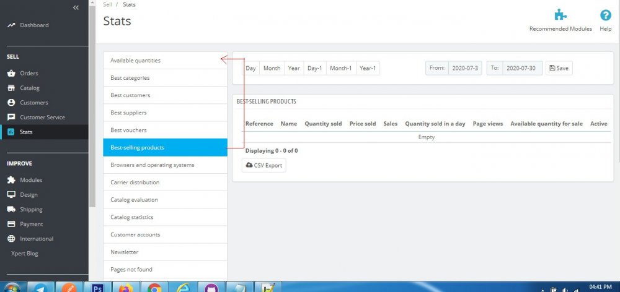
Task: Set the date range to Month
Action: coord(272,68)
